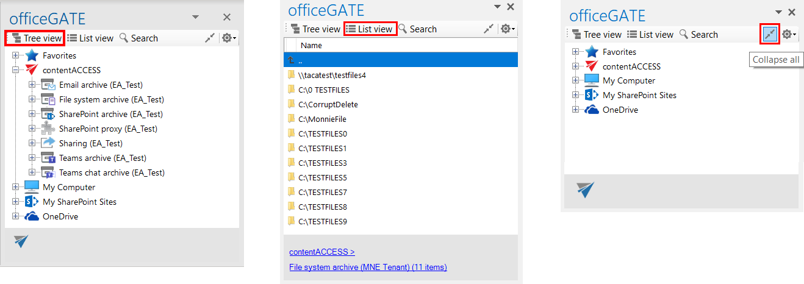The image size is (804, 284).
Task: Open File system archive (MNE Tenant) link
Action: (x=368, y=267)
